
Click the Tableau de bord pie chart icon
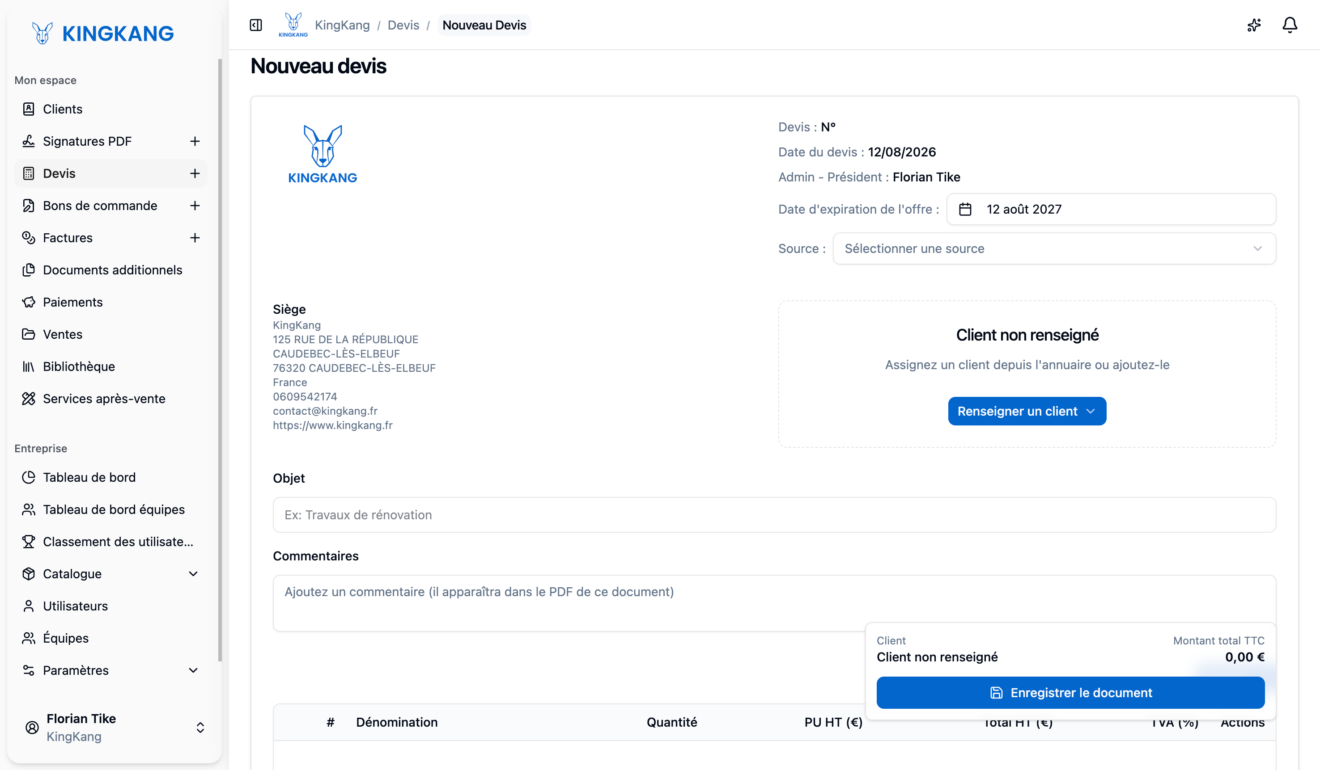click(x=29, y=477)
